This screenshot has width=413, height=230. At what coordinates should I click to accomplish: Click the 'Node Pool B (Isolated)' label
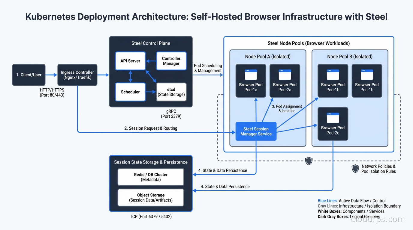(x=350, y=57)
